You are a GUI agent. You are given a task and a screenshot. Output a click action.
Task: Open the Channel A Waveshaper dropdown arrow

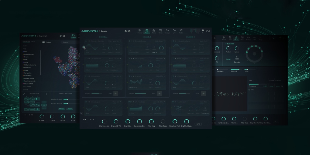pyautogui.click(x=121, y=76)
